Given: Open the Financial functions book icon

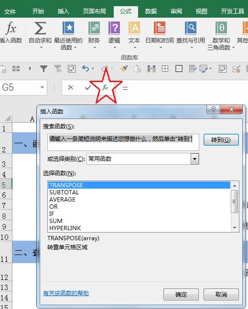Looking at the screenshot, I should (x=94, y=28).
